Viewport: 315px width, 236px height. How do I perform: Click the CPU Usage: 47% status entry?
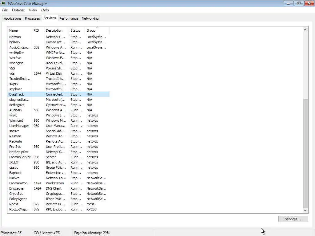[47, 233]
